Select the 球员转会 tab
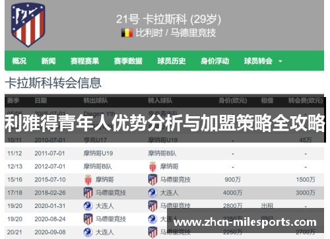 click(258, 61)
